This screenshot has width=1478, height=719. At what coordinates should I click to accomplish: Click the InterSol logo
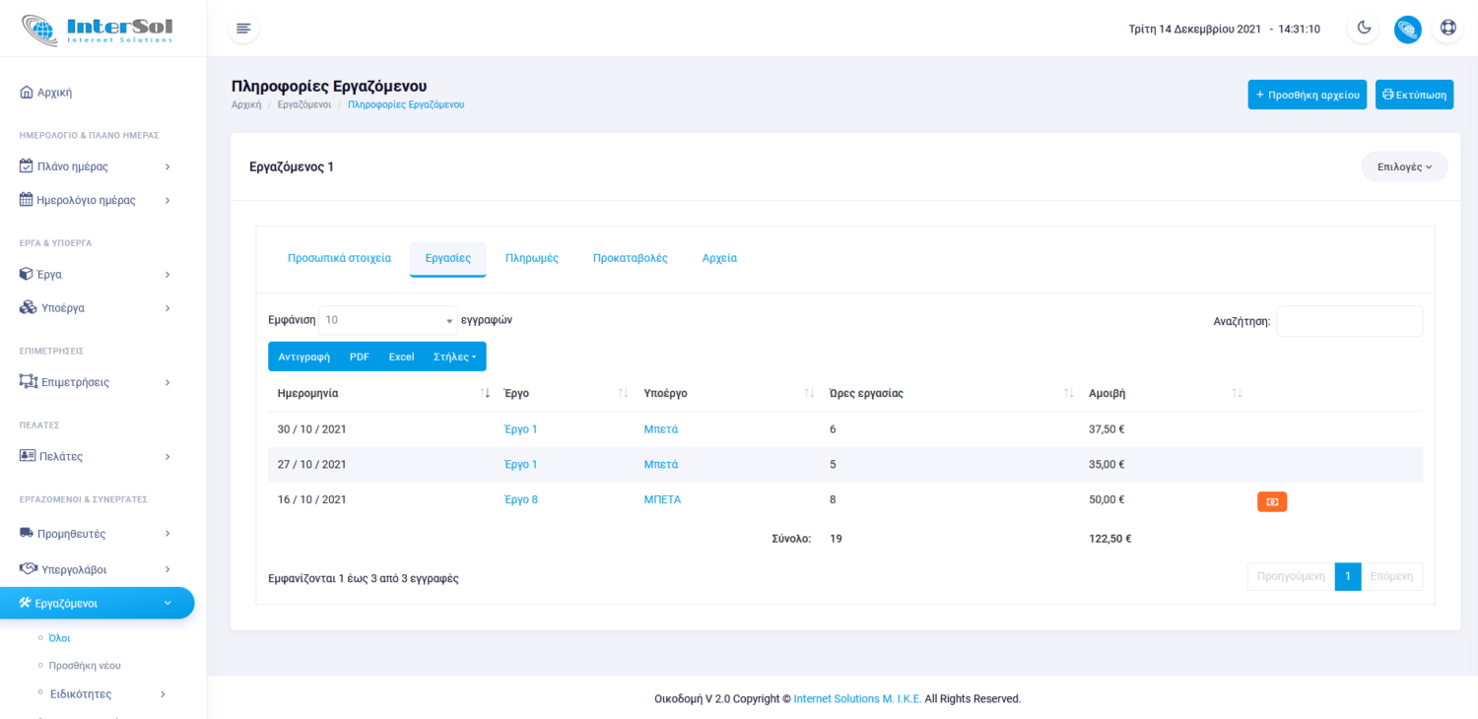(97, 29)
